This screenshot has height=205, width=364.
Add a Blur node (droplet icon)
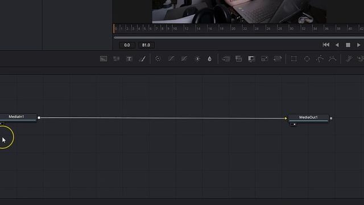tap(210, 59)
